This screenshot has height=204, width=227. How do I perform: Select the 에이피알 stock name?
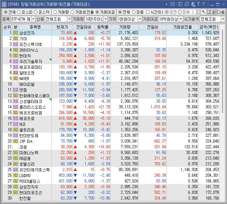pyautogui.click(x=27, y=84)
